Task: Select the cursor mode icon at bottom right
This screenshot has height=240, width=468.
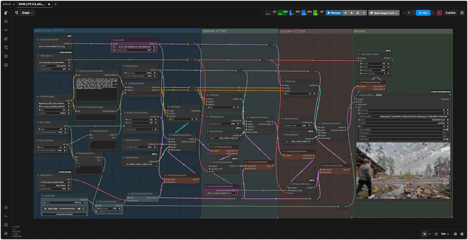Action: click(424, 234)
